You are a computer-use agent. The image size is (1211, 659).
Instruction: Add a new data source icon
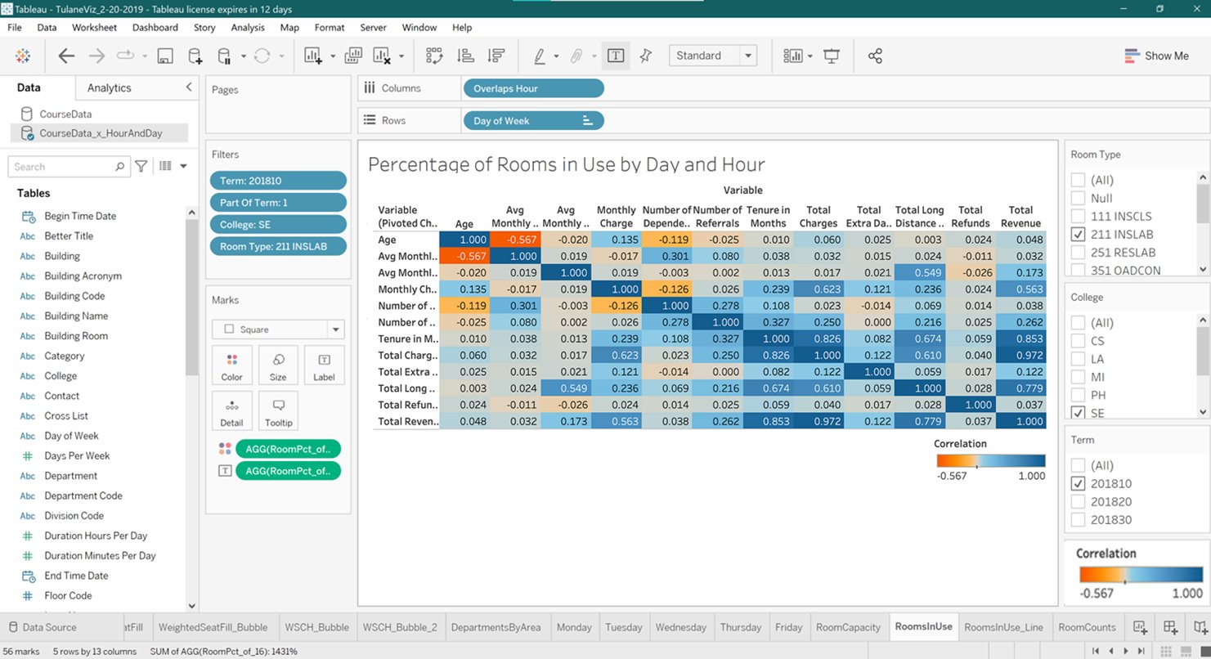(195, 56)
